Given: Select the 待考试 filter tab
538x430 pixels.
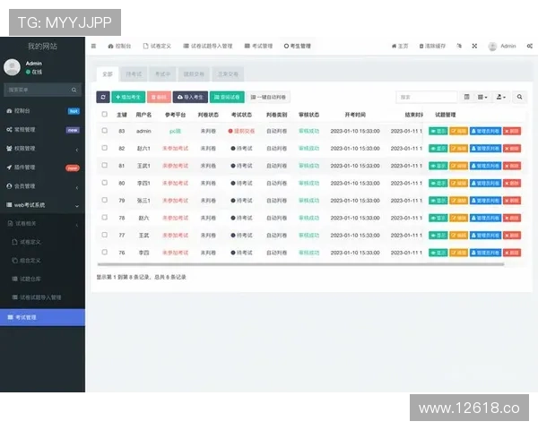Looking at the screenshot, I should 134,74.
